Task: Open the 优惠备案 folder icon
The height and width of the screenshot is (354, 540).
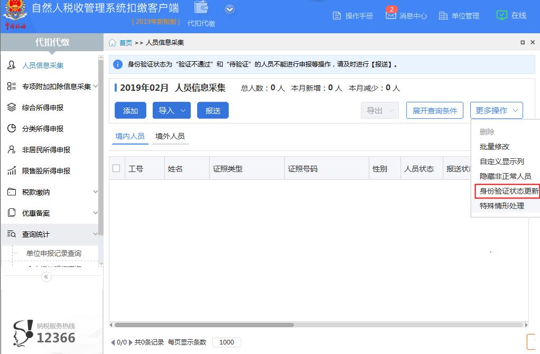Action: [x=12, y=213]
